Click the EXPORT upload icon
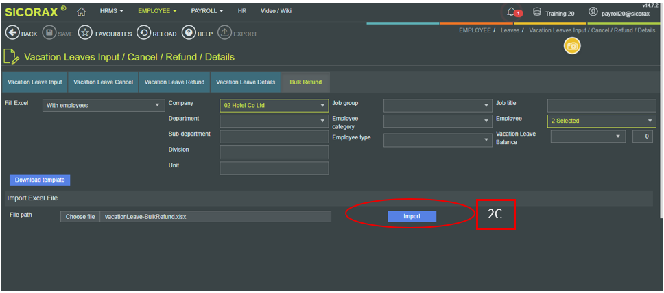 pyautogui.click(x=224, y=33)
